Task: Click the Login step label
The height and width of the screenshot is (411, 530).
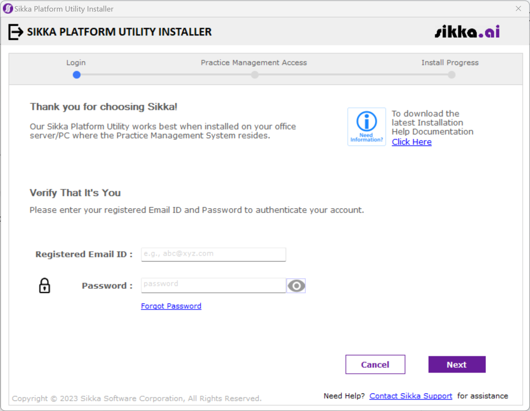Action: pyautogui.click(x=76, y=62)
